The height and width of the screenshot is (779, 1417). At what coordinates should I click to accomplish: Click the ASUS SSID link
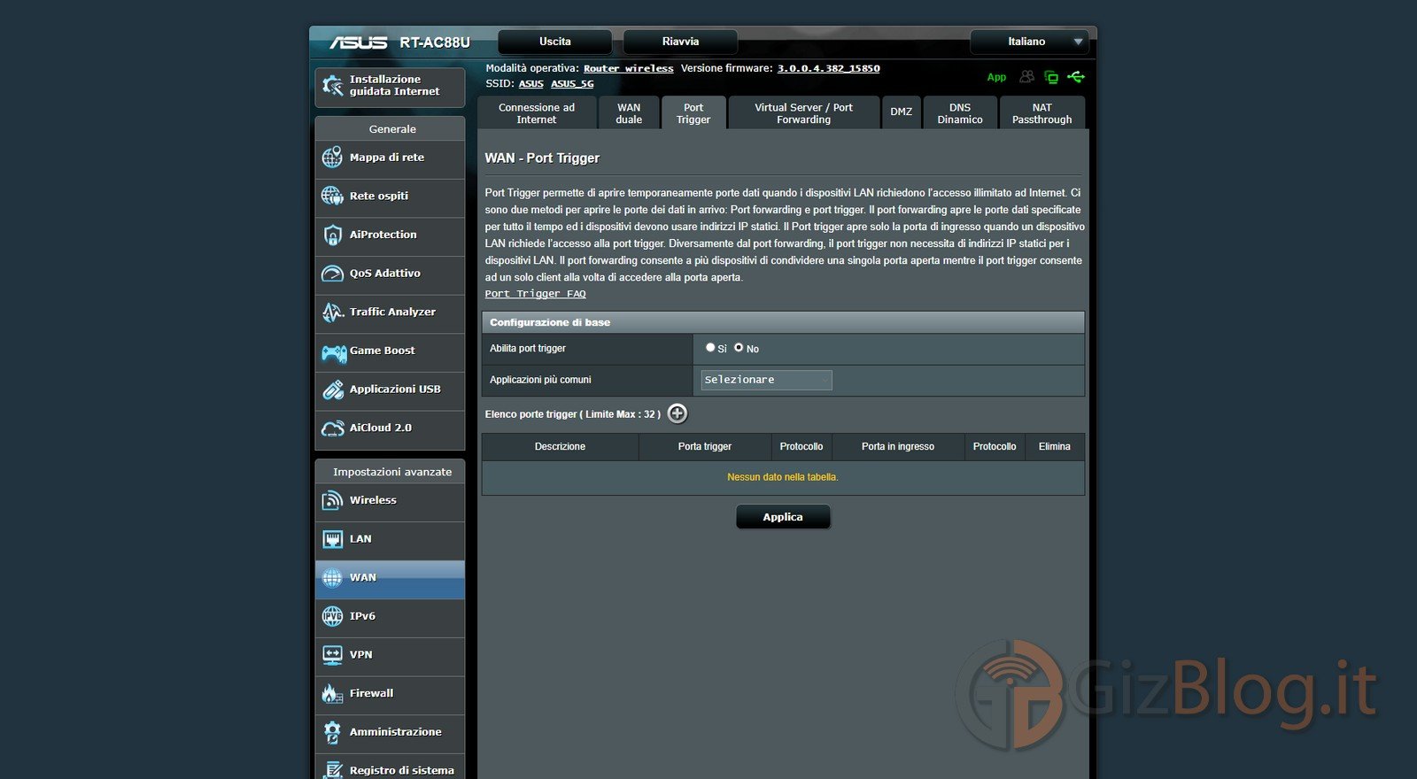[x=531, y=84]
